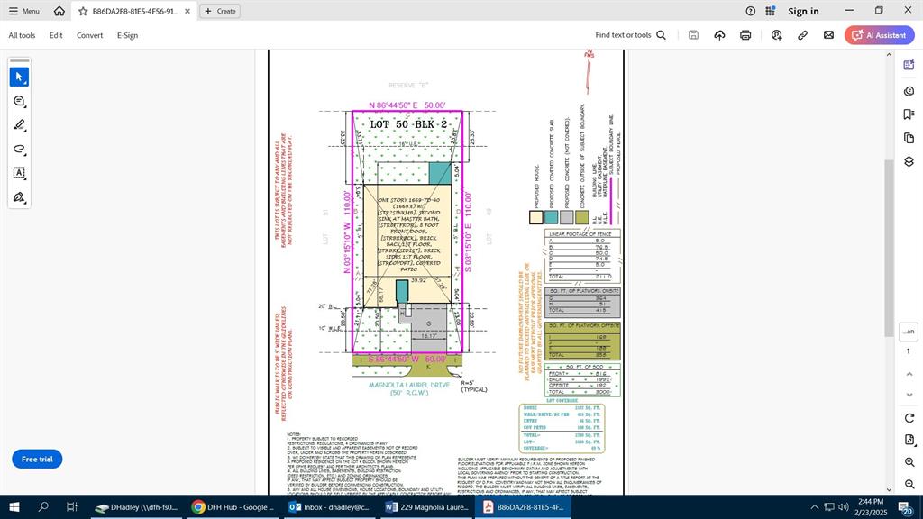Screen dimensions: 923x519
Task: Zoom in with the magnifier plus
Action: 909,462
